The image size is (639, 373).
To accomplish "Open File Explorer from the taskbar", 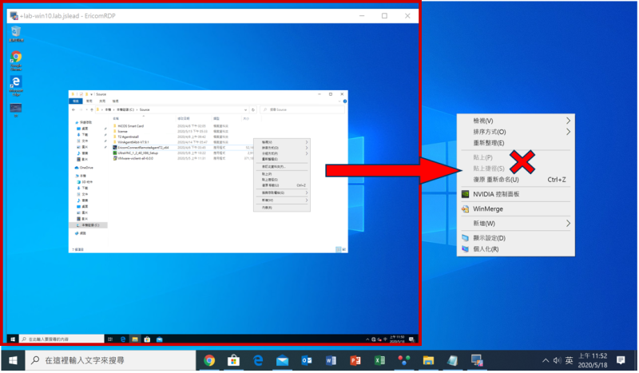I will pyautogui.click(x=428, y=361).
